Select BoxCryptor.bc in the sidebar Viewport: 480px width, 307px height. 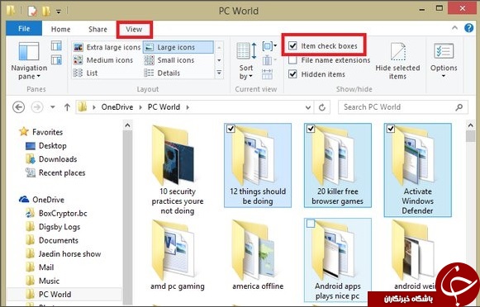tap(56, 214)
